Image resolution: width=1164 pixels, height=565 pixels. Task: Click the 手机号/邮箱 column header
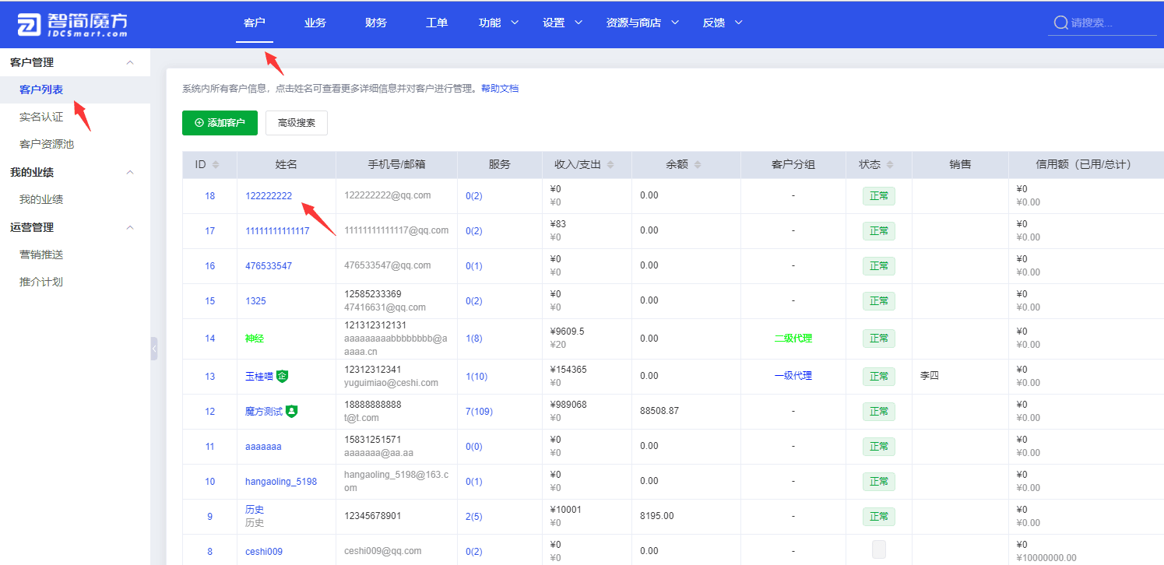tap(397, 165)
